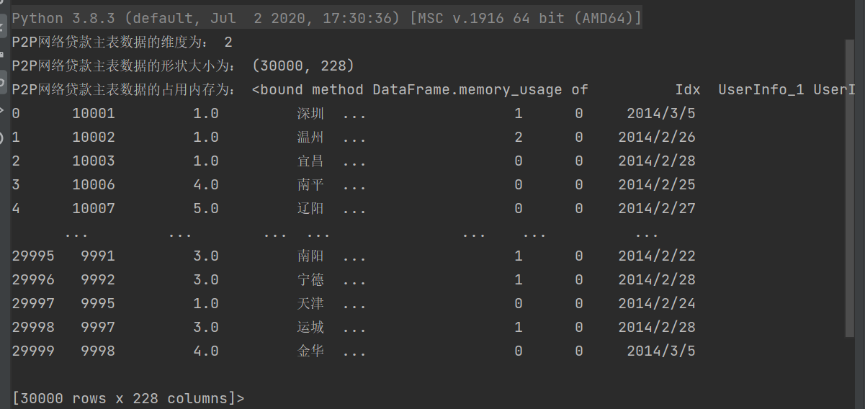The height and width of the screenshot is (409, 865).
Task: Open console history clock icon
Action: point(2,138)
